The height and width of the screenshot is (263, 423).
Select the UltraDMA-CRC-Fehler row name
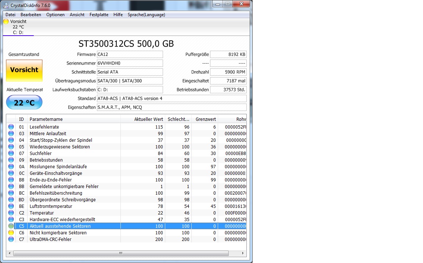point(50,239)
